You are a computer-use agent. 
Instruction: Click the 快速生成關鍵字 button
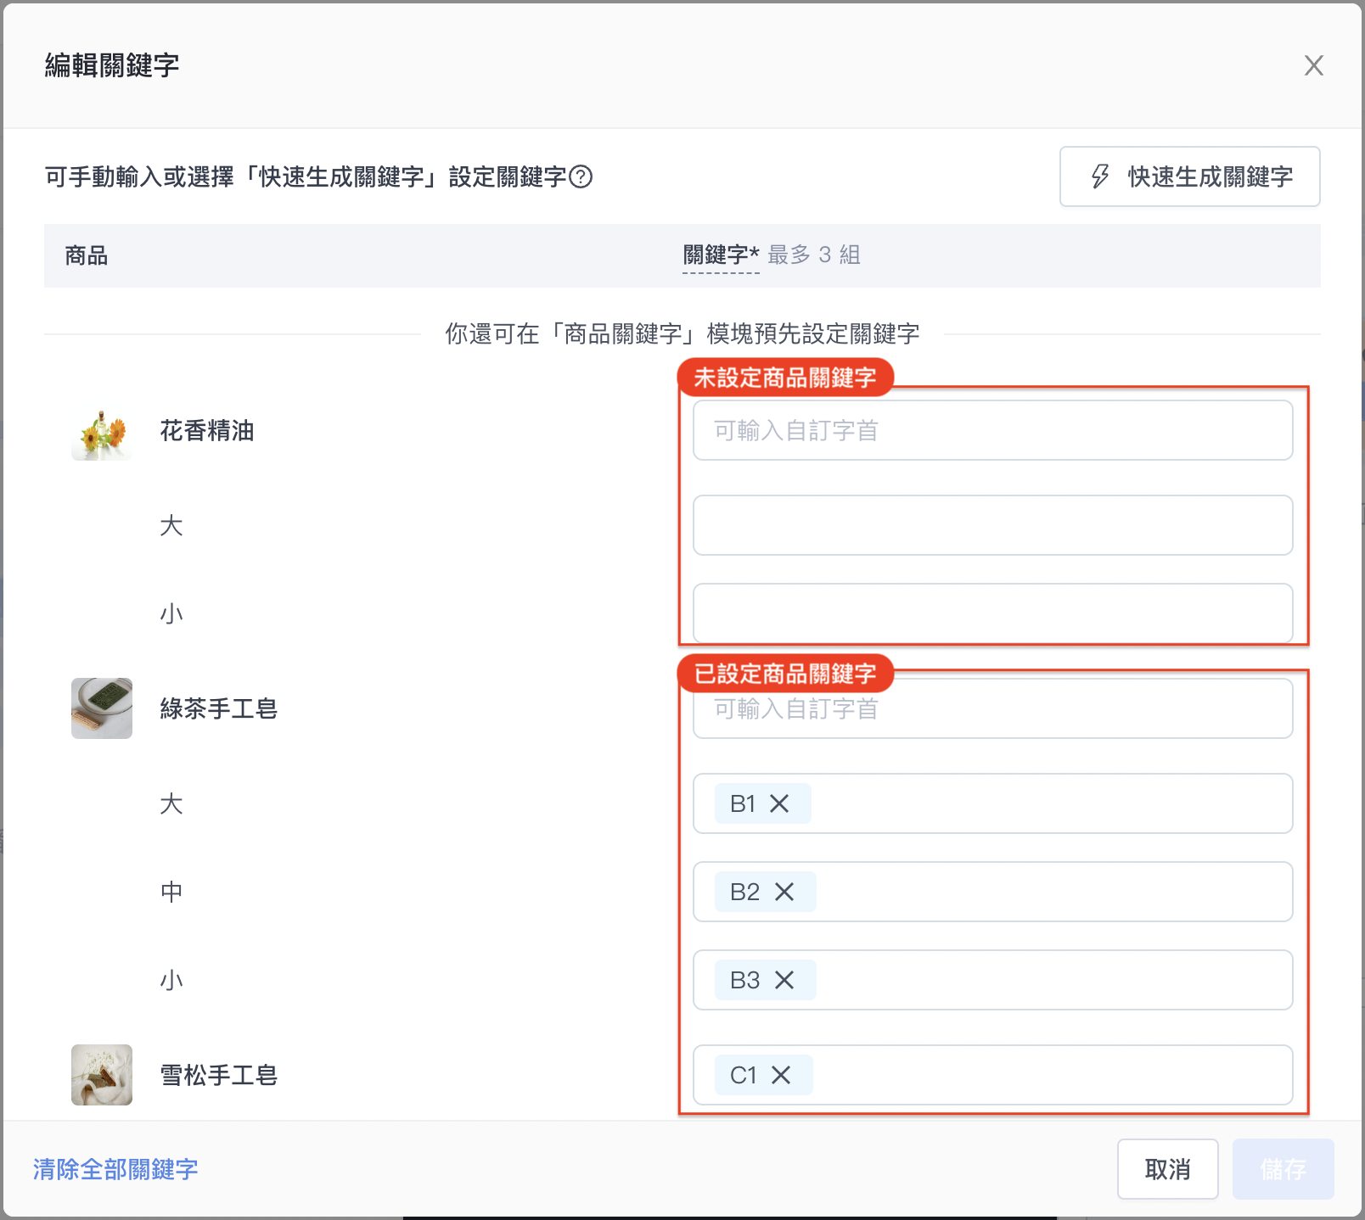(x=1189, y=176)
